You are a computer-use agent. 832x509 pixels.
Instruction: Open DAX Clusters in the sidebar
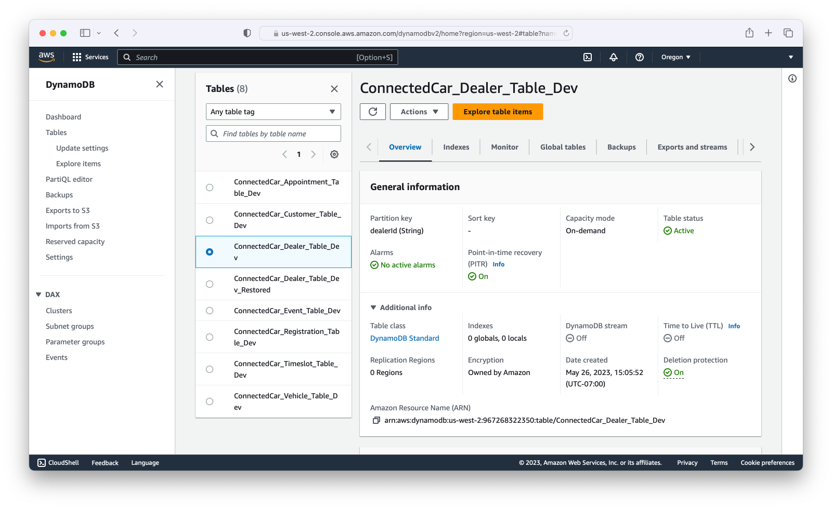coord(59,311)
